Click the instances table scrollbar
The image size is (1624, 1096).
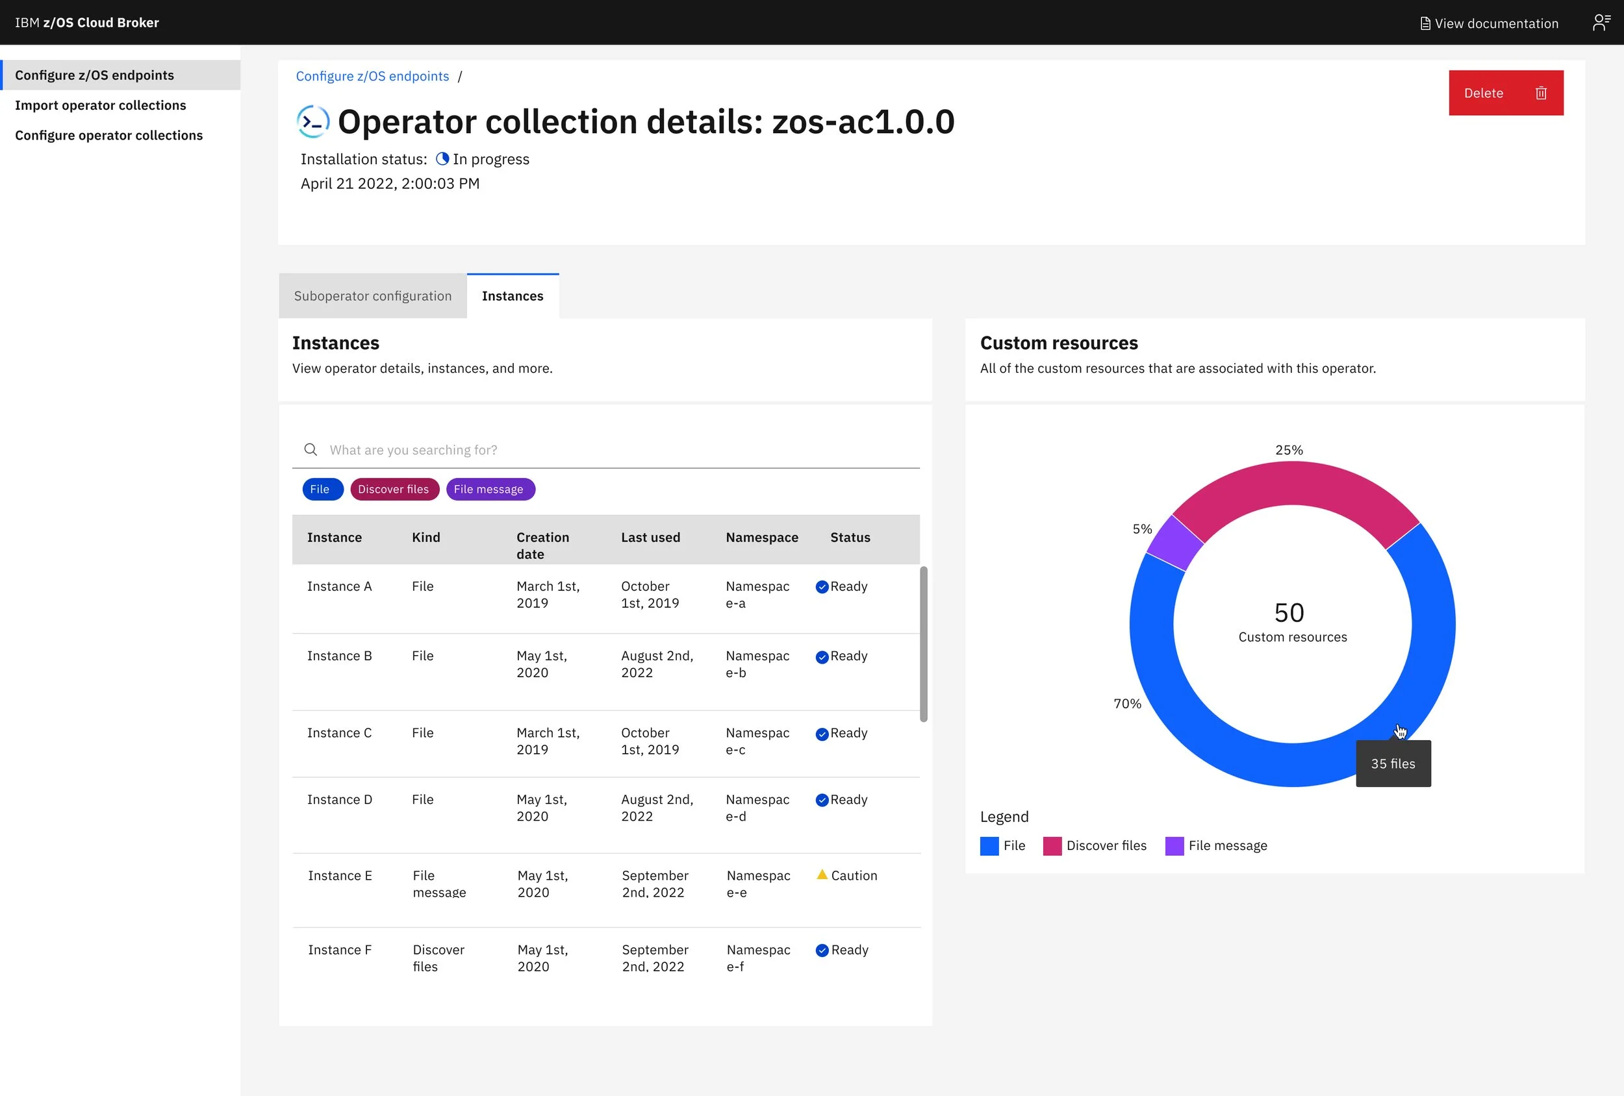click(923, 644)
